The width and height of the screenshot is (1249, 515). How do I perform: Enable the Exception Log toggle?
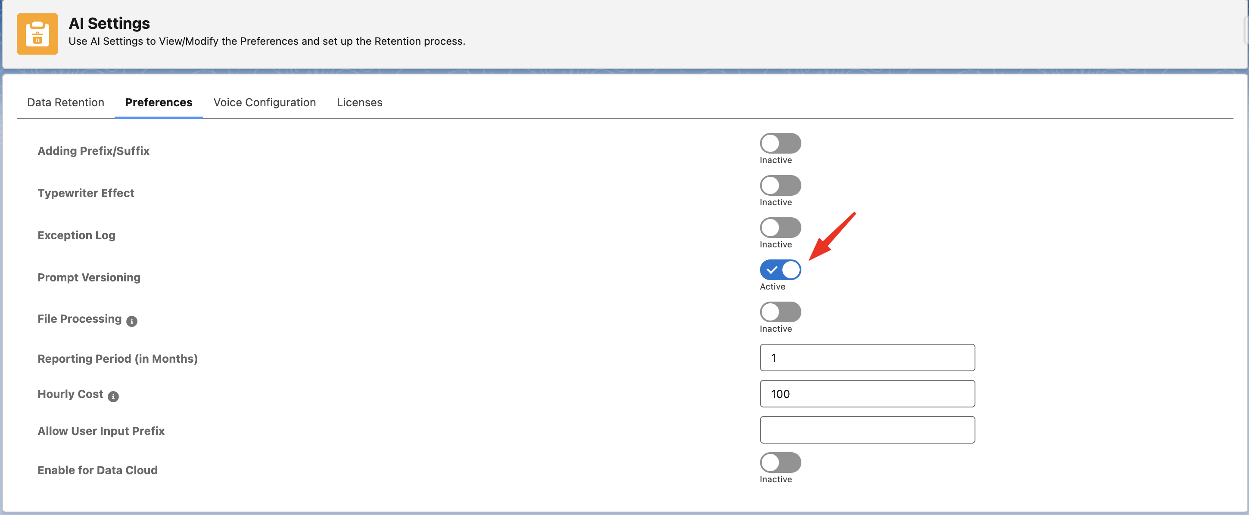780,228
